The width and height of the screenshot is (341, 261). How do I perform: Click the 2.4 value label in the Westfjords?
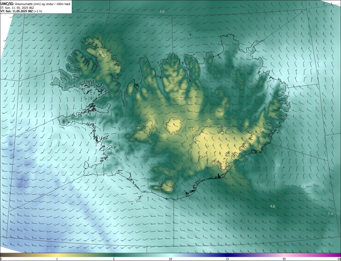(x=103, y=55)
